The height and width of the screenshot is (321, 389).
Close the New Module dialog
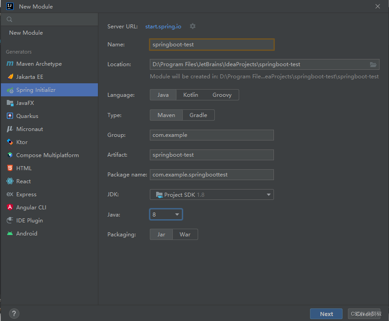click(378, 6)
